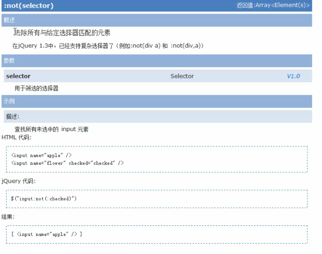Screen dimensions: 322x254
Task: Open the V1.0 version link
Action: click(293, 76)
